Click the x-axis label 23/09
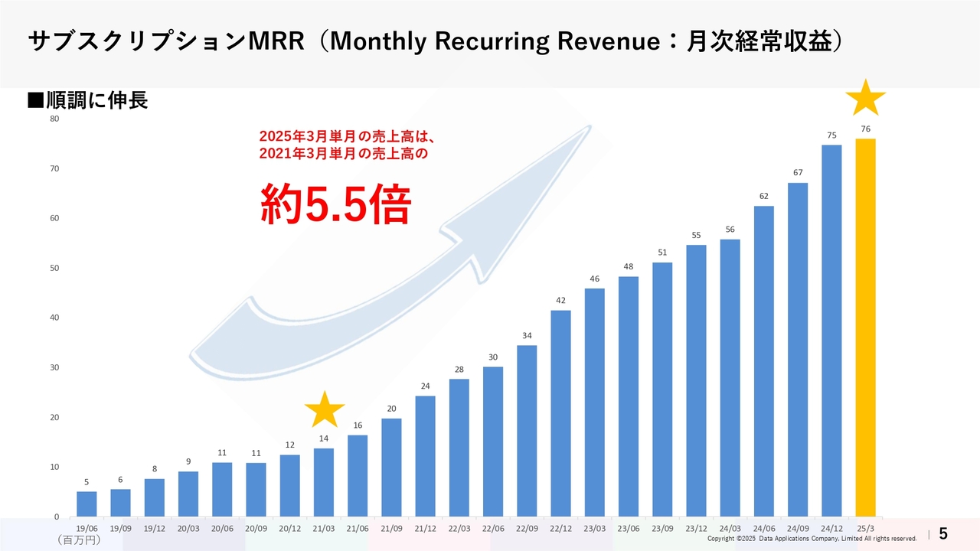980x551 pixels. (662, 527)
